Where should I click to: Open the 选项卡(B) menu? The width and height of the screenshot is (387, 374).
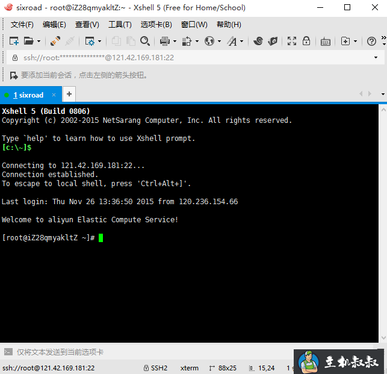point(156,25)
